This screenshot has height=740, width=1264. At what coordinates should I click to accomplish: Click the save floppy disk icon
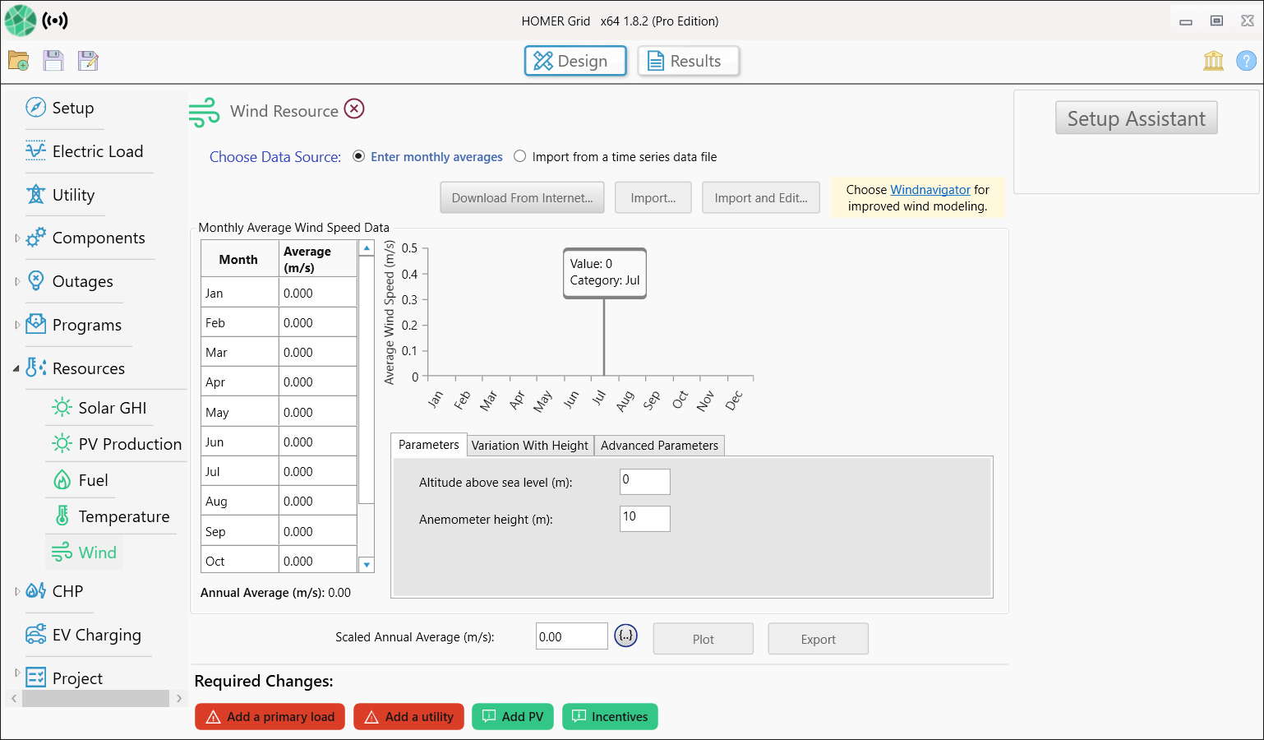click(x=53, y=61)
